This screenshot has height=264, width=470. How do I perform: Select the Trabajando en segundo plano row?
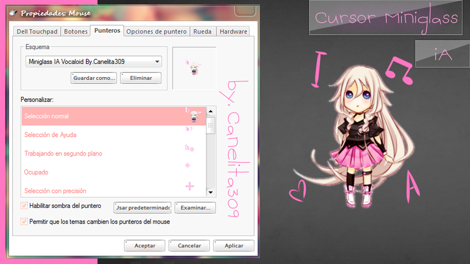coord(114,153)
